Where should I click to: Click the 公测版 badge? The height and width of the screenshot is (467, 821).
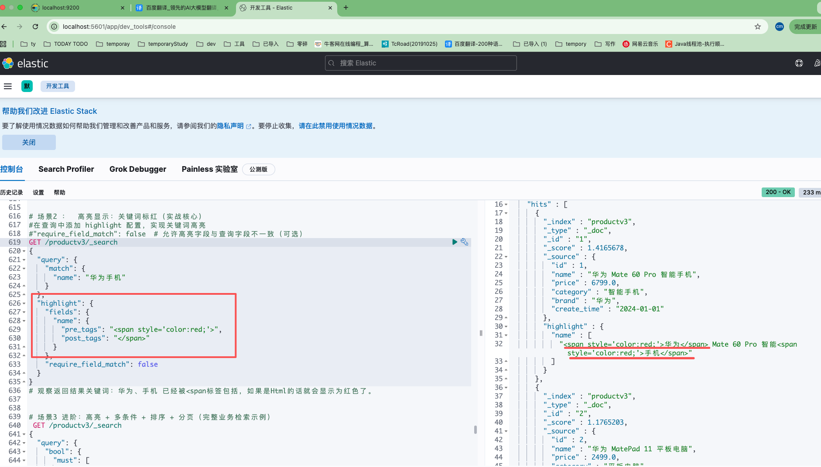click(x=259, y=170)
